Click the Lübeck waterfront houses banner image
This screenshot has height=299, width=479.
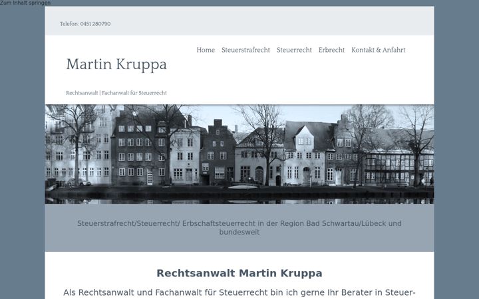239,154
